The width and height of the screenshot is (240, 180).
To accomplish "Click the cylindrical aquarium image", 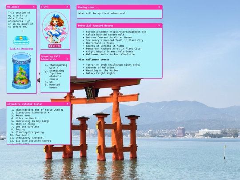I will coord(21,71).
